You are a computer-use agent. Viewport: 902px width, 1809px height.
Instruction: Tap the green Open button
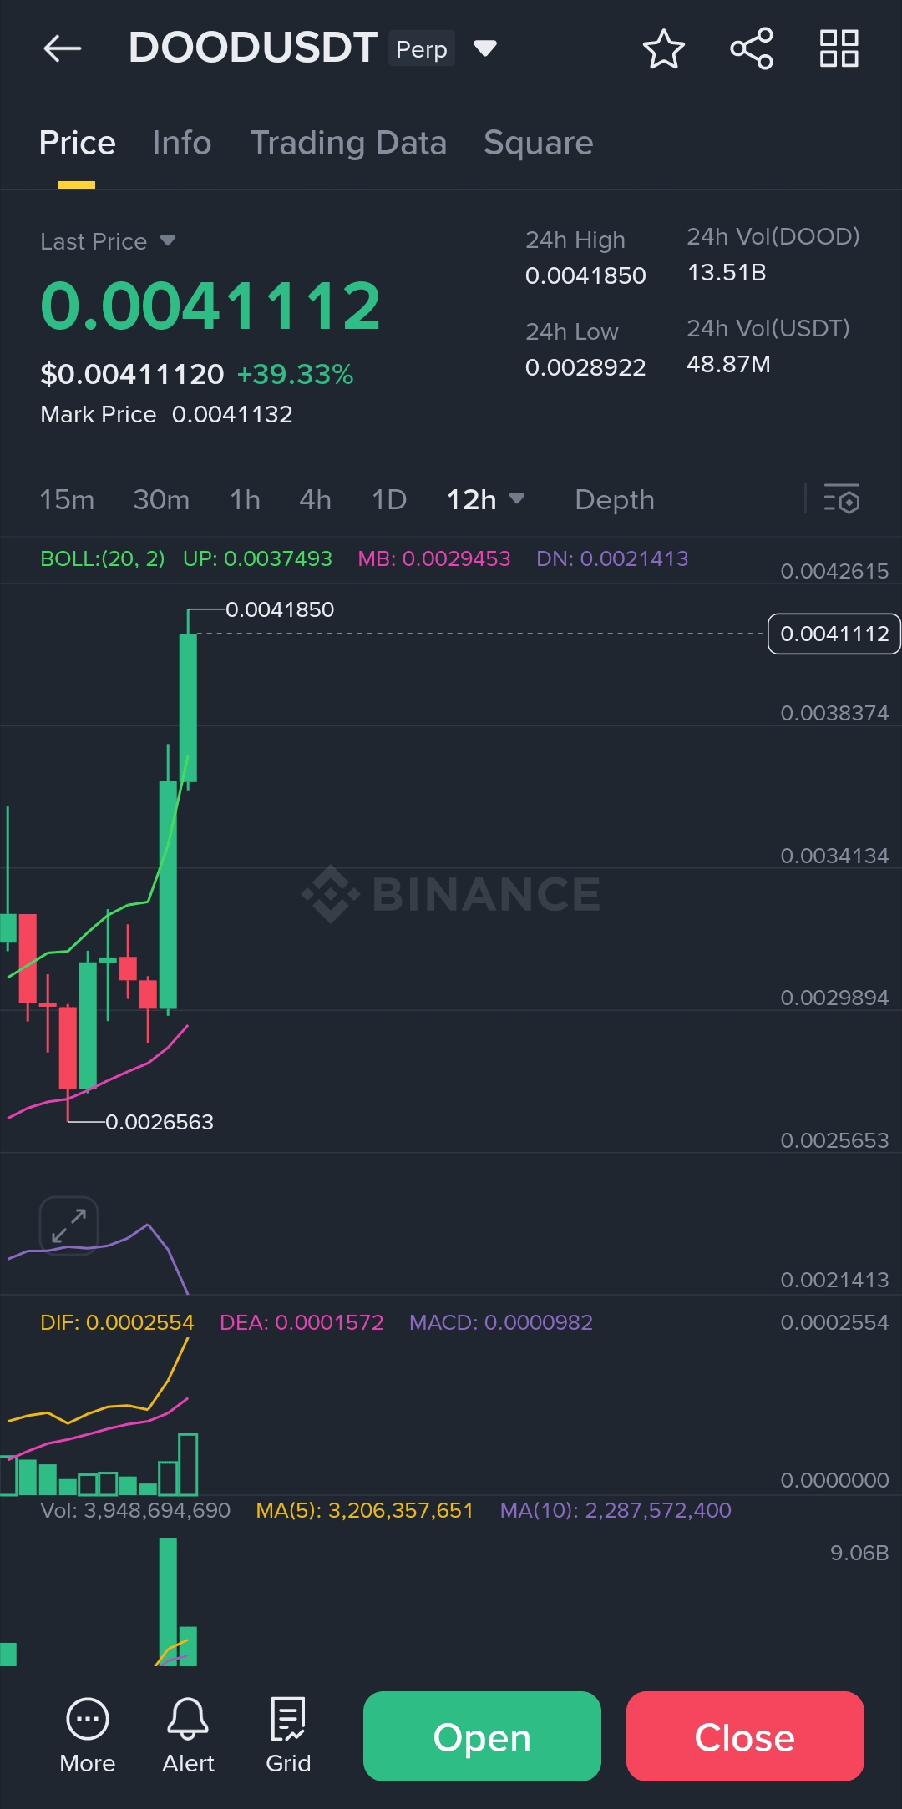[x=482, y=1736]
